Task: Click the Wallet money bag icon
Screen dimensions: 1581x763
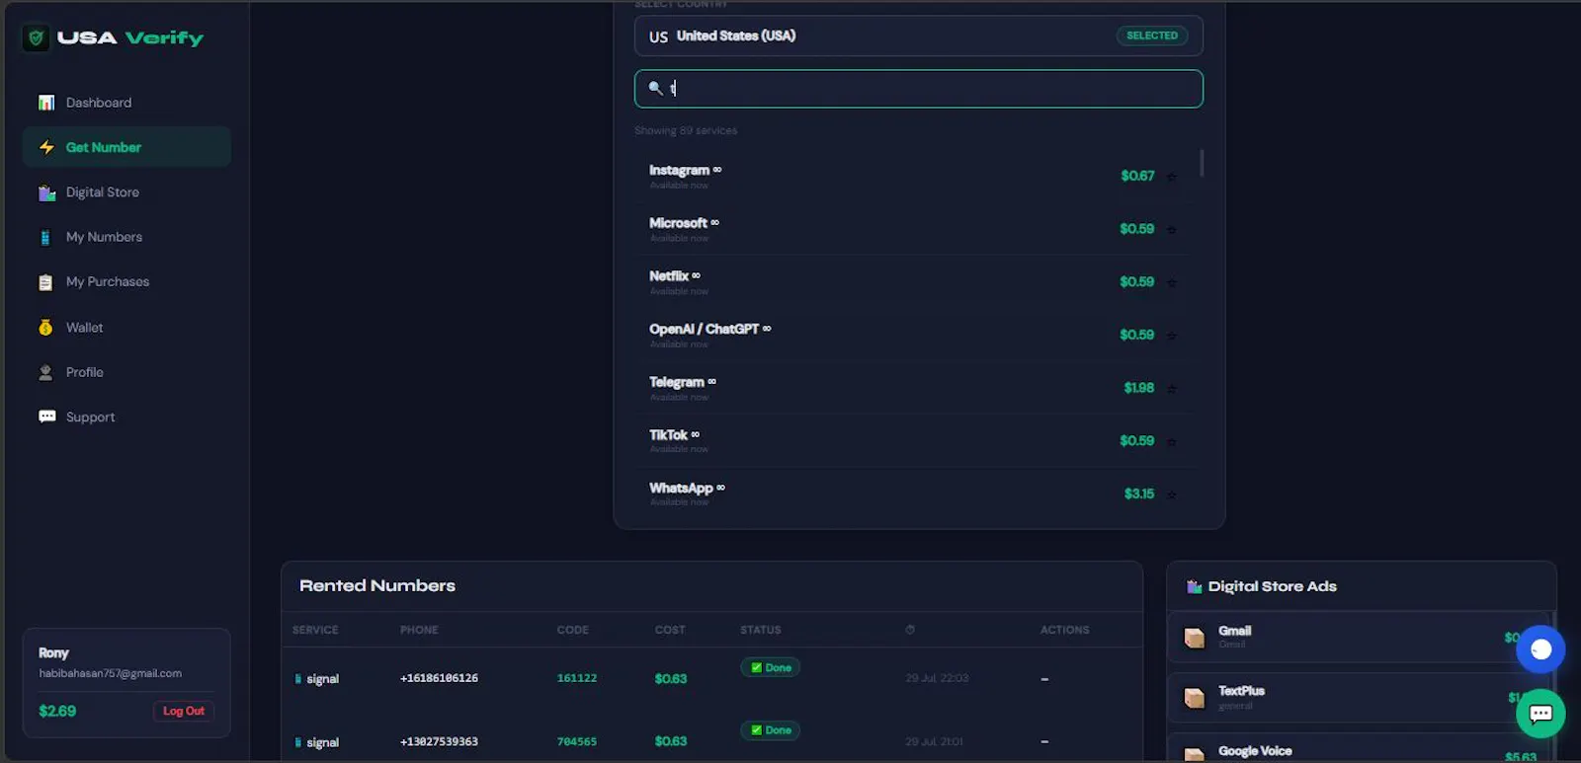Action: click(x=45, y=328)
